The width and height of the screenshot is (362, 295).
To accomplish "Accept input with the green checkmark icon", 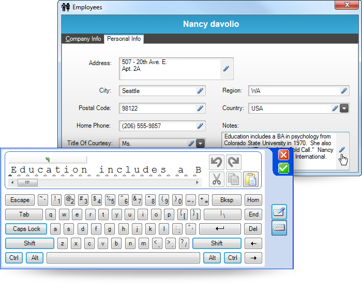I will (x=283, y=168).
